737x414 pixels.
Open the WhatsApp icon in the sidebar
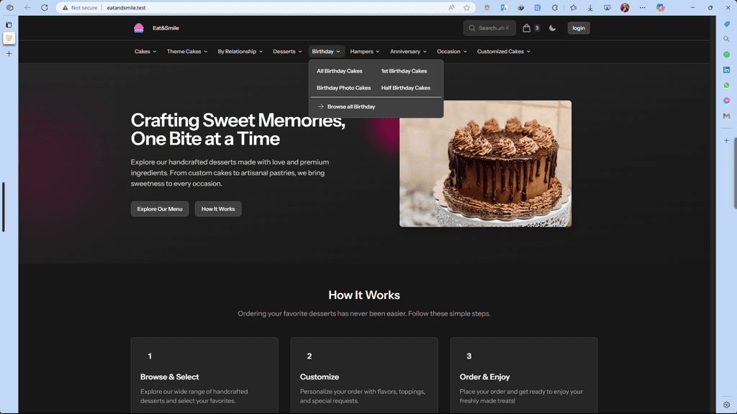click(x=727, y=85)
